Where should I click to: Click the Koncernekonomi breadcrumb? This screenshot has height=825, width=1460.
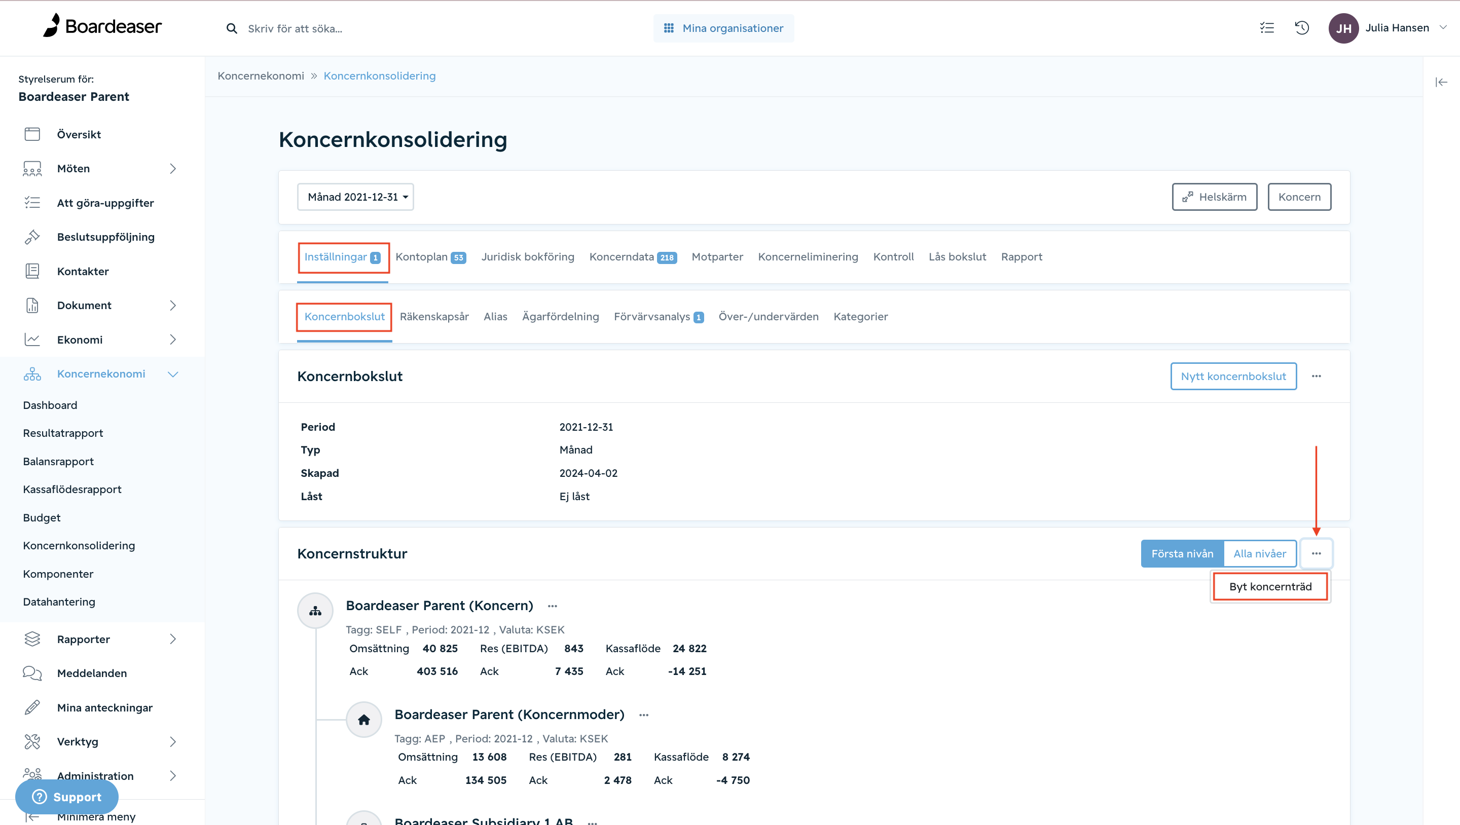(x=261, y=76)
